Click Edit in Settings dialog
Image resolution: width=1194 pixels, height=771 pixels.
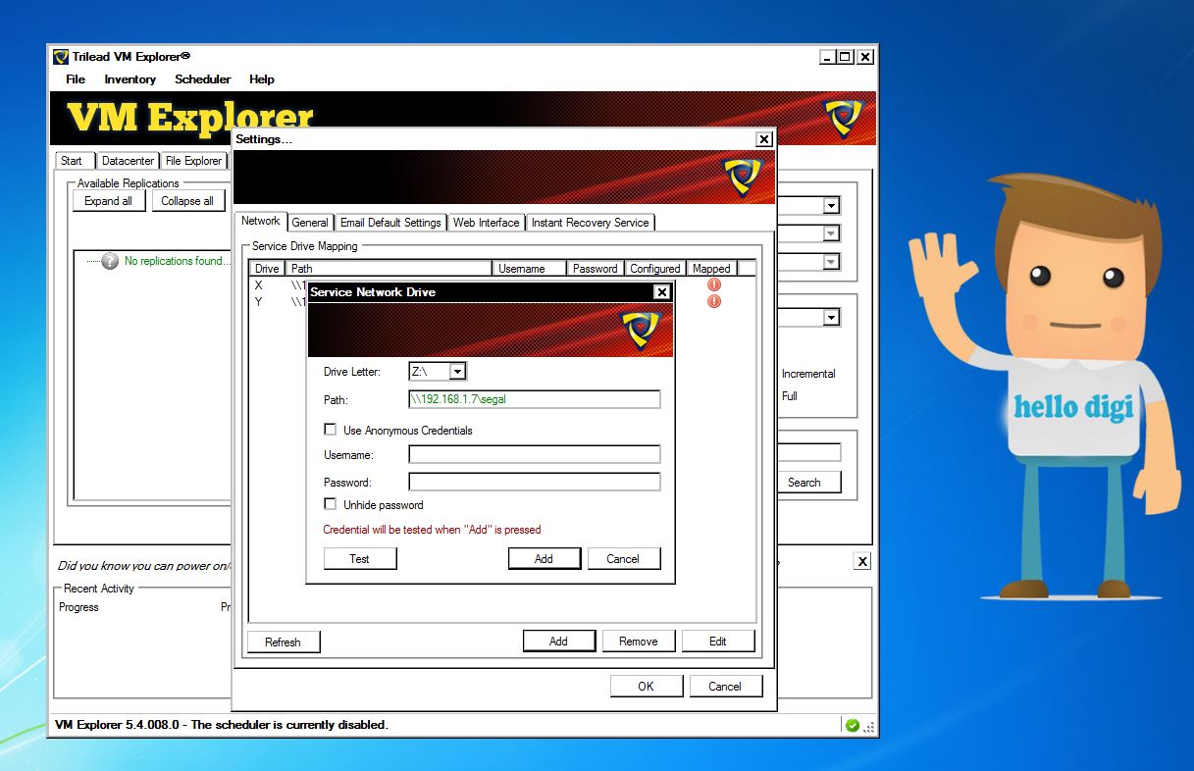[718, 641]
